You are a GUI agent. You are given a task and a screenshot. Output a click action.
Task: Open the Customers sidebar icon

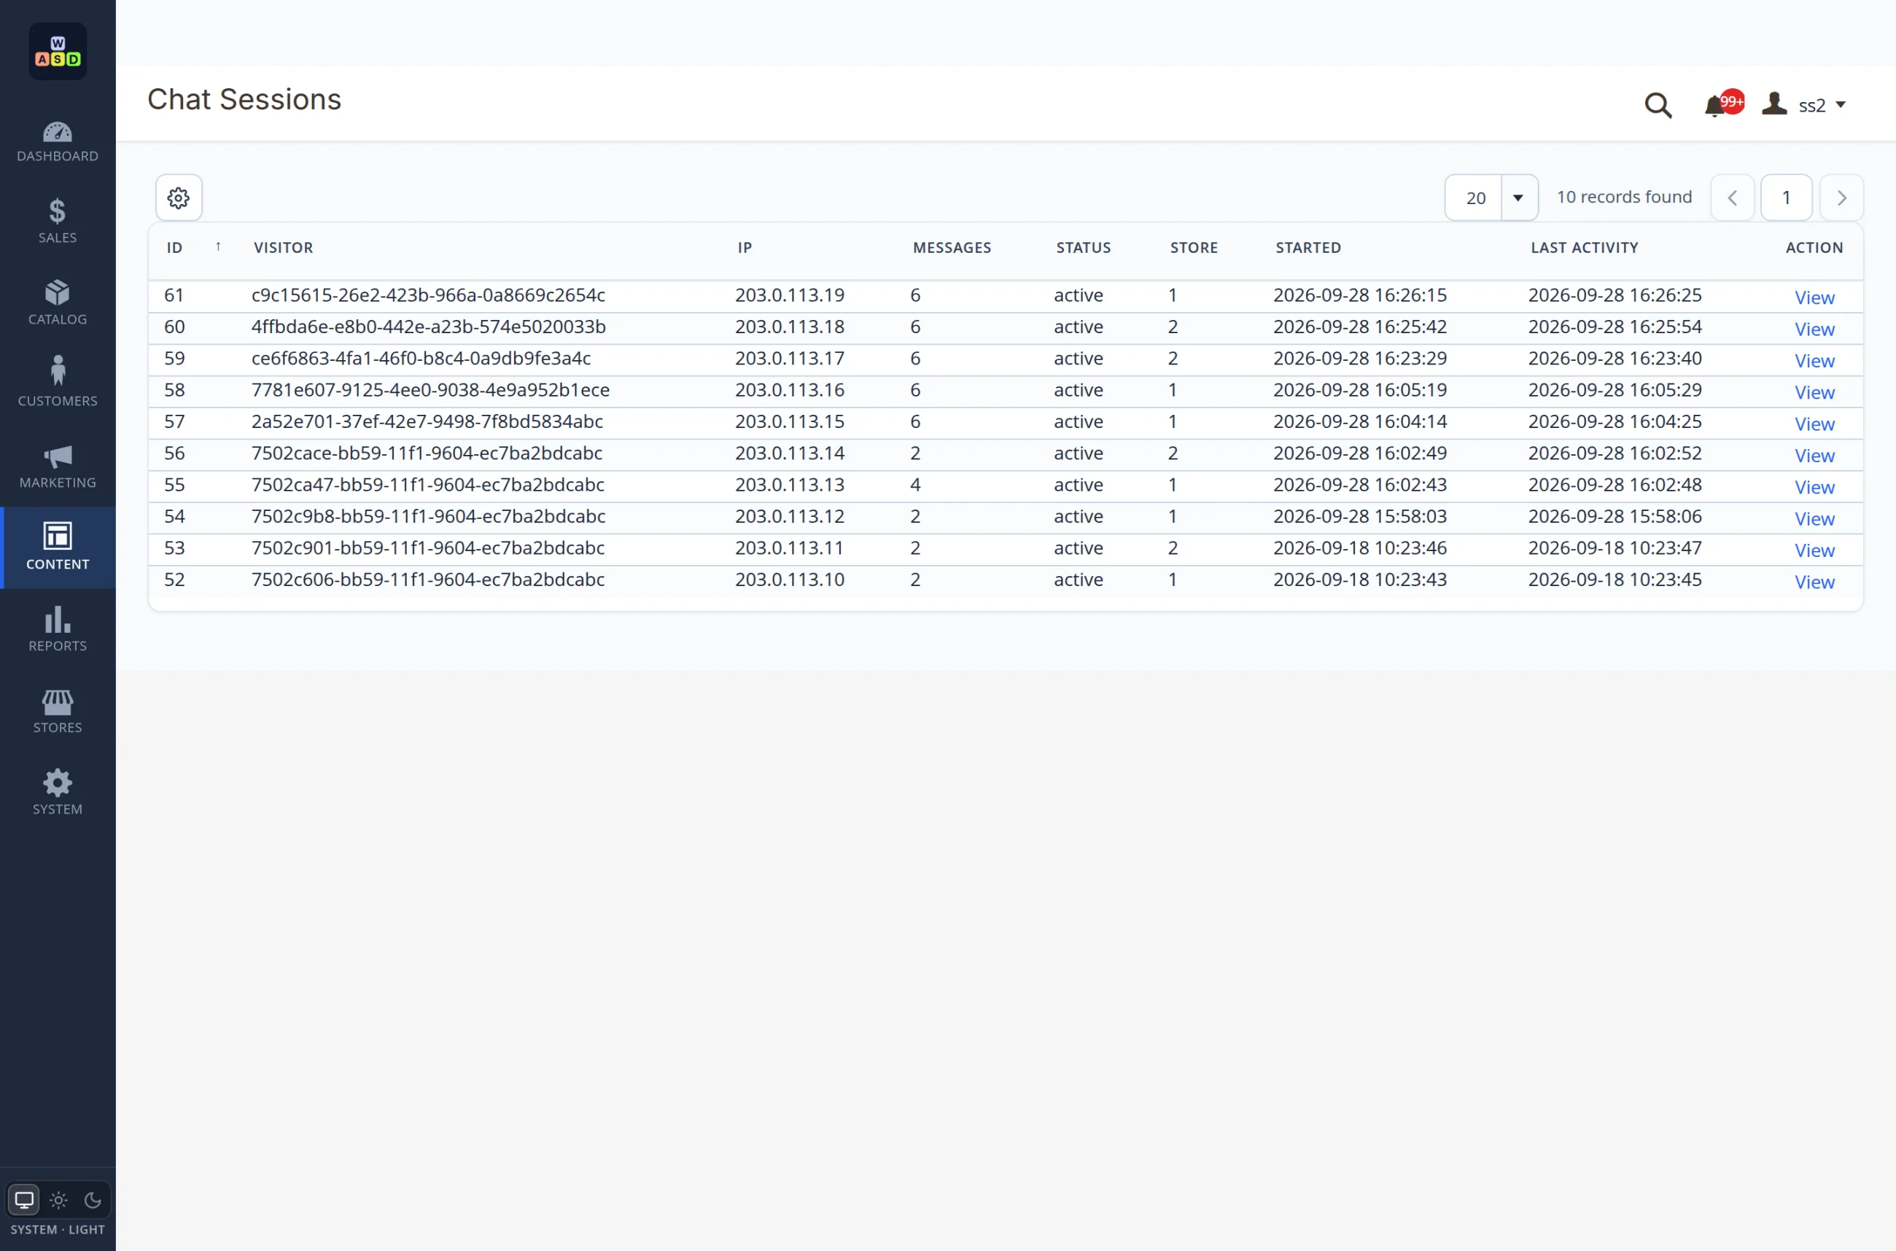click(x=58, y=371)
